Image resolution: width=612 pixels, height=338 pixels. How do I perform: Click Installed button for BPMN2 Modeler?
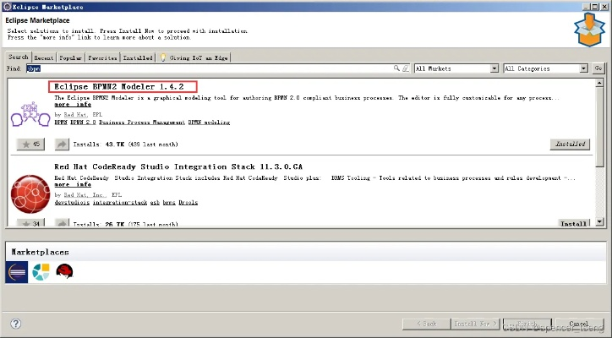(570, 144)
